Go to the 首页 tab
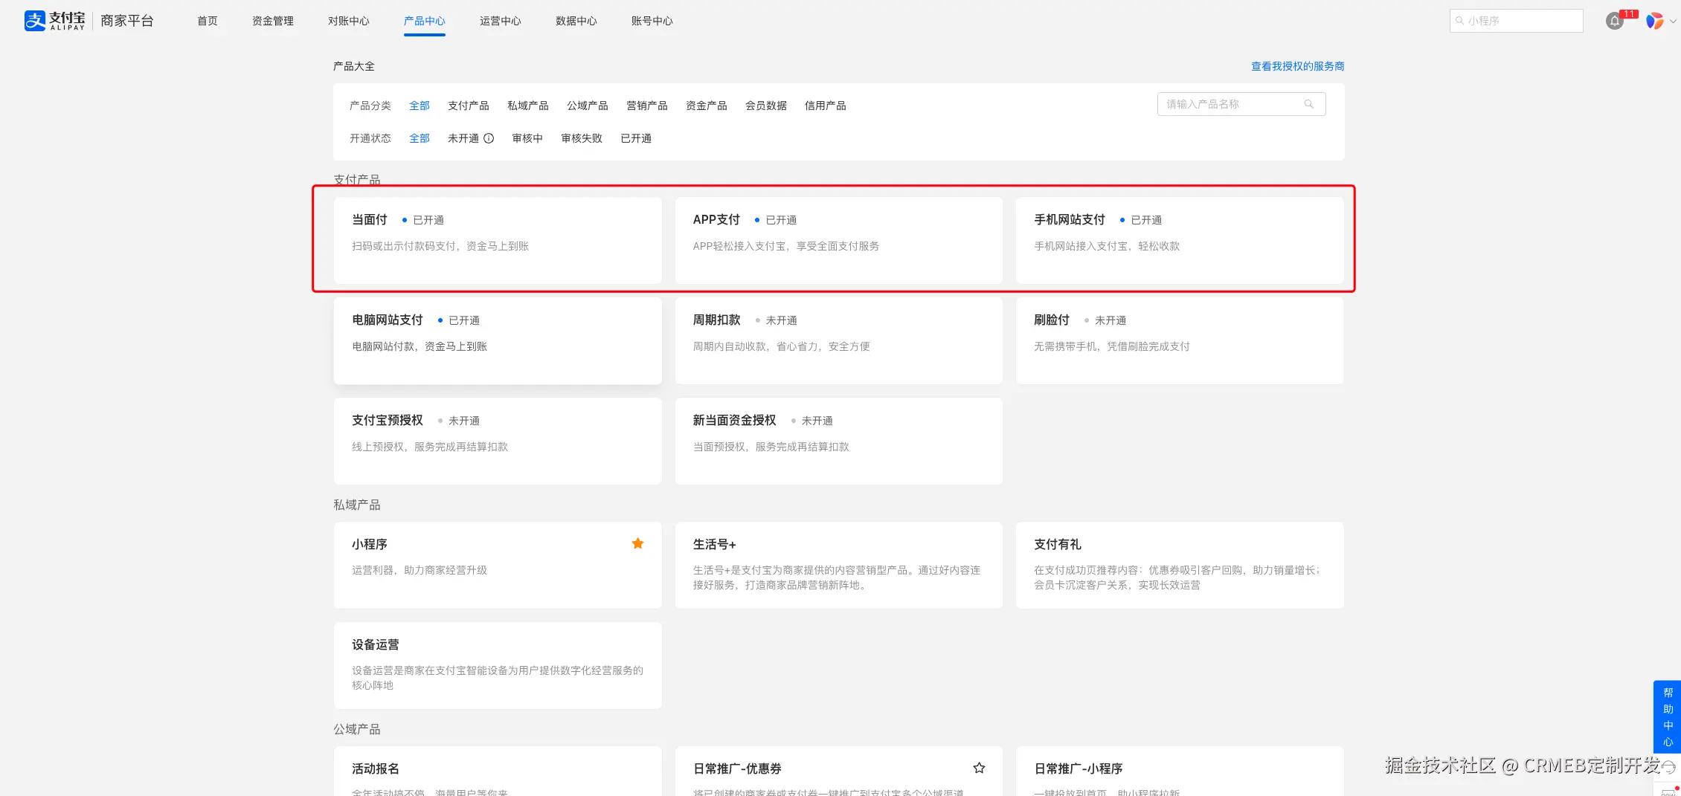1681x796 pixels. (x=208, y=21)
